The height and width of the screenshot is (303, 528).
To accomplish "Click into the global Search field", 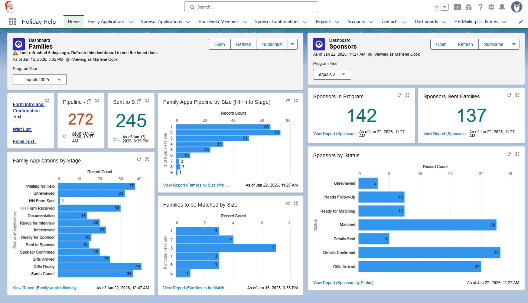I will tap(251, 7).
